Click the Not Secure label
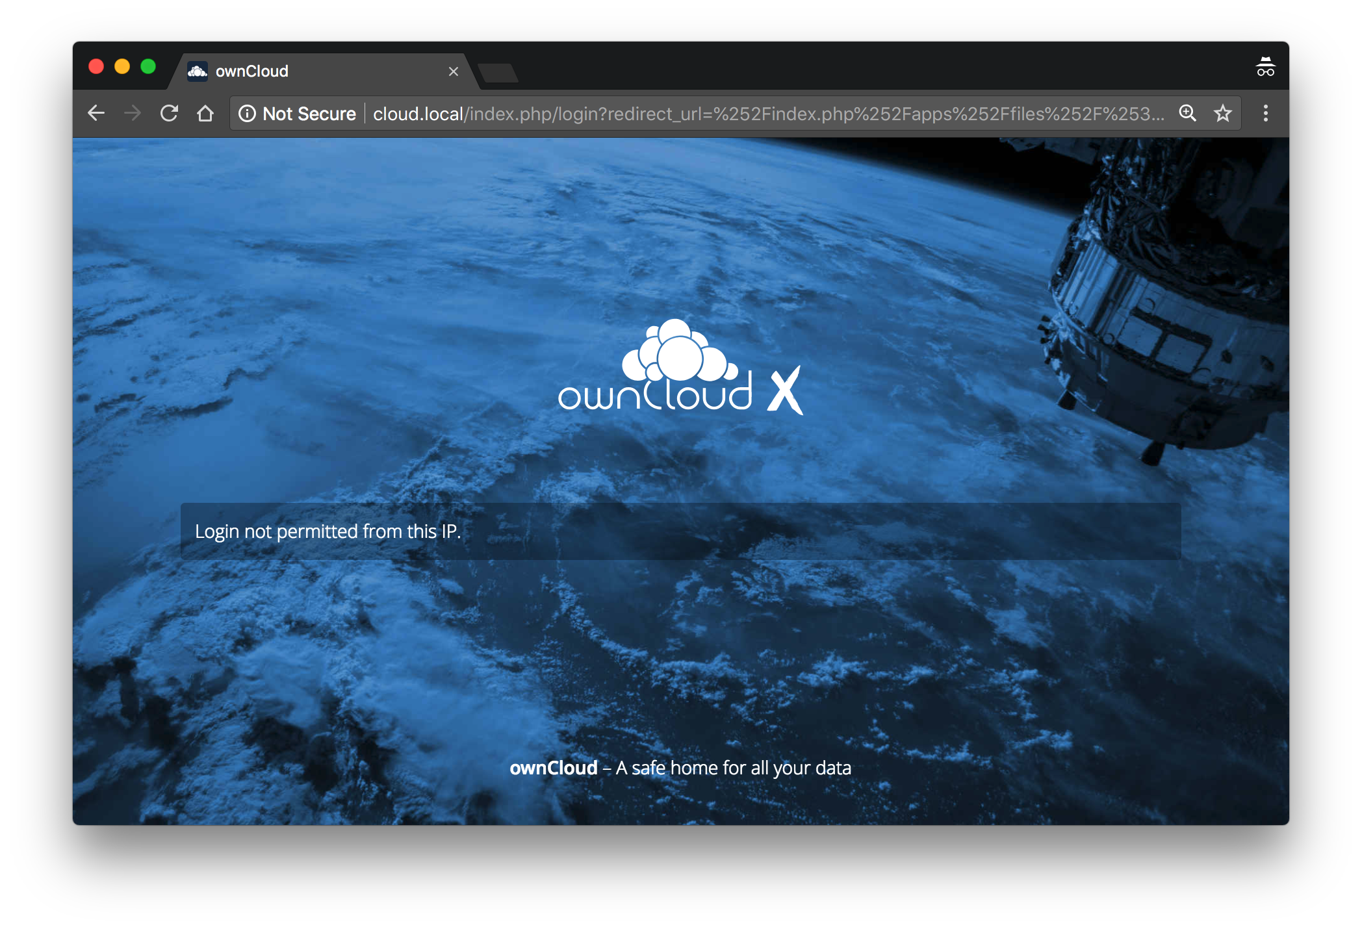Viewport: 1362px width, 929px height. (309, 114)
